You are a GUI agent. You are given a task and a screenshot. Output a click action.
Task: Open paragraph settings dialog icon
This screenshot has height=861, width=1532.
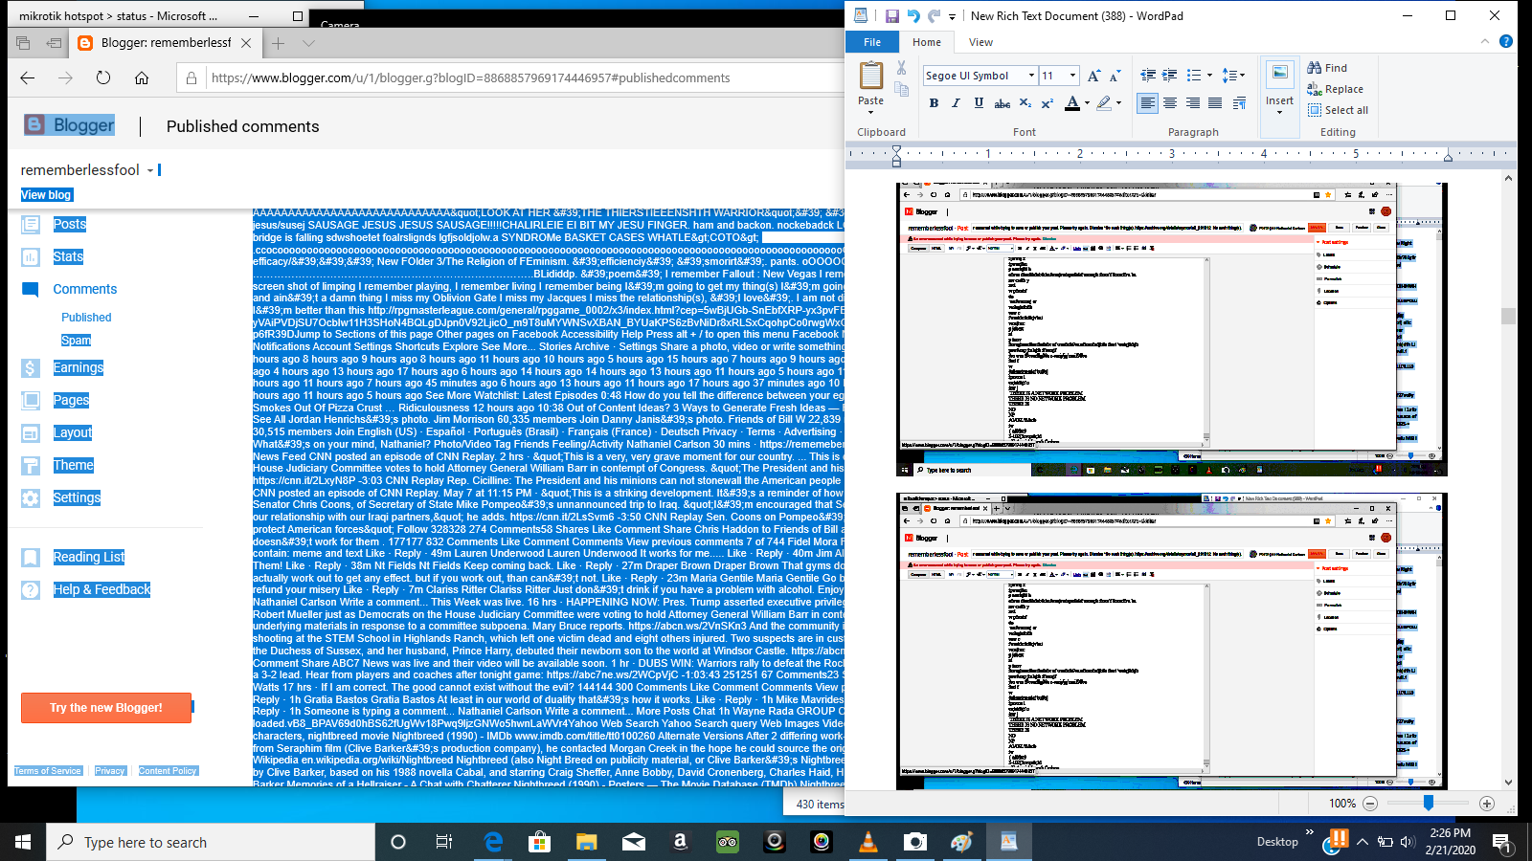1239,103
